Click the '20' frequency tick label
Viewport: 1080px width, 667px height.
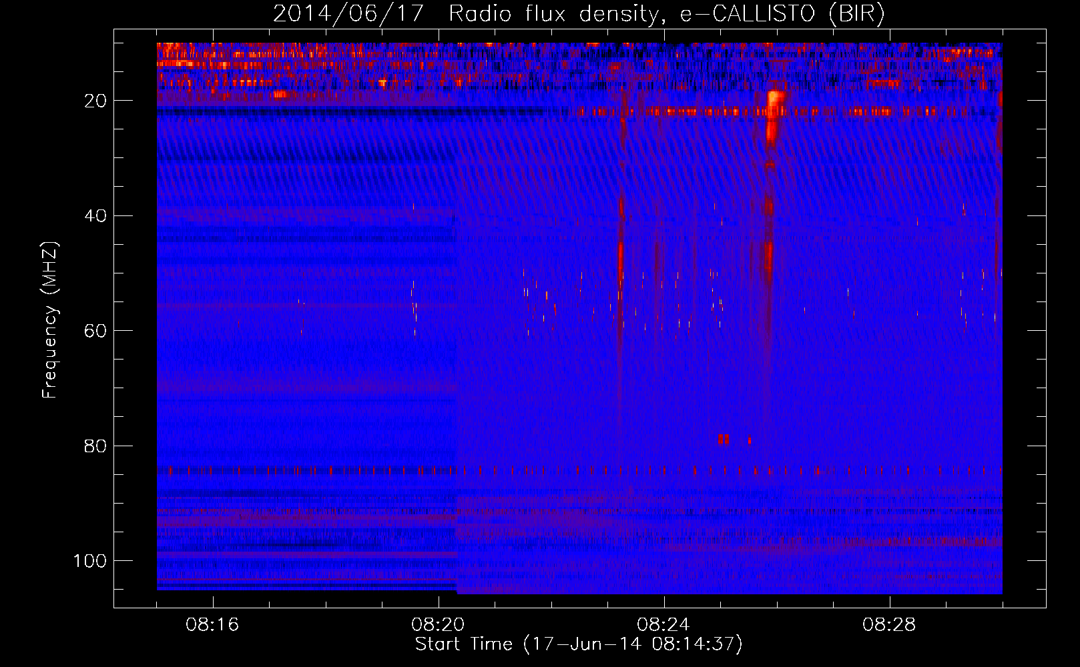96,101
